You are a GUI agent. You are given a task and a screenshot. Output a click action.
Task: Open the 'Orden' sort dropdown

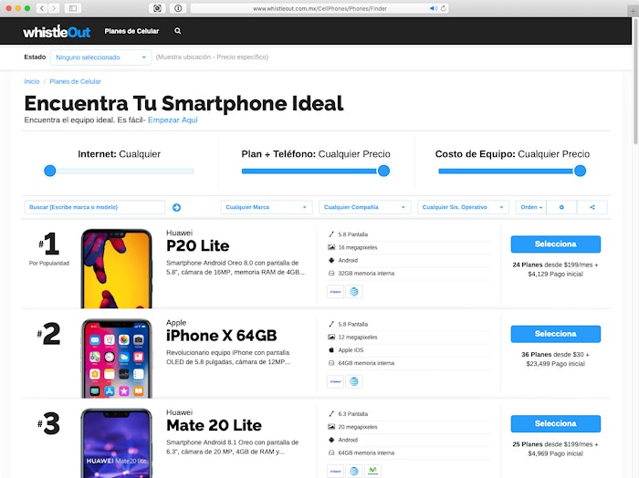(x=531, y=207)
